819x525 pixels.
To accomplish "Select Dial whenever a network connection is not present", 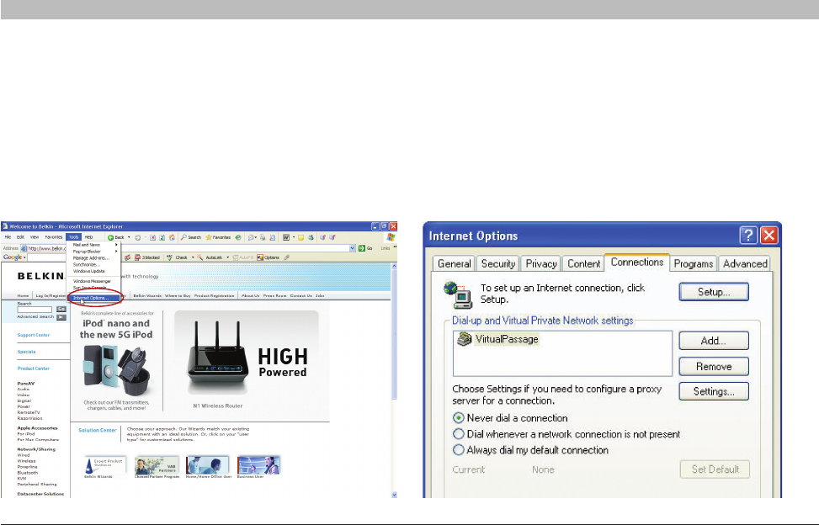I will [459, 434].
